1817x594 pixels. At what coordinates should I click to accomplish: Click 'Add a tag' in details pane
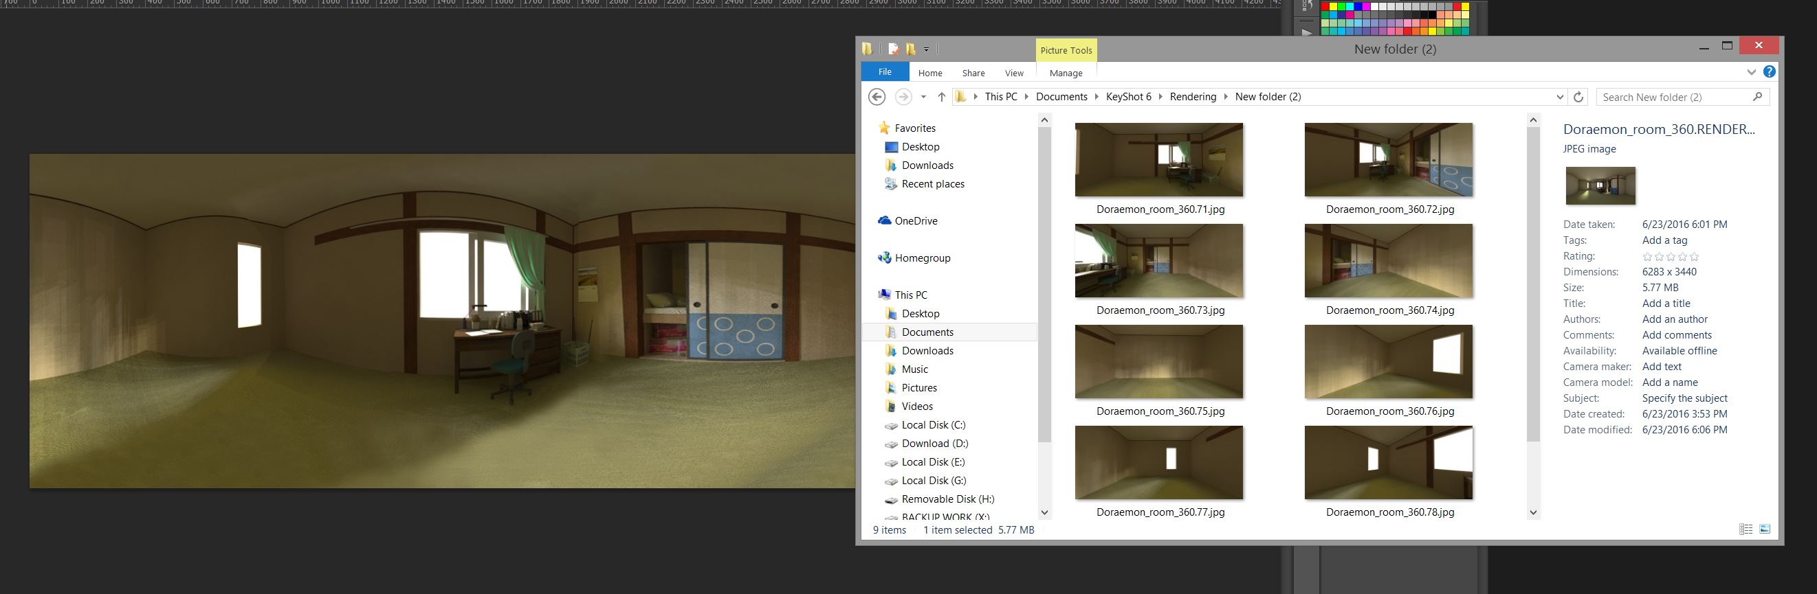[x=1664, y=240]
